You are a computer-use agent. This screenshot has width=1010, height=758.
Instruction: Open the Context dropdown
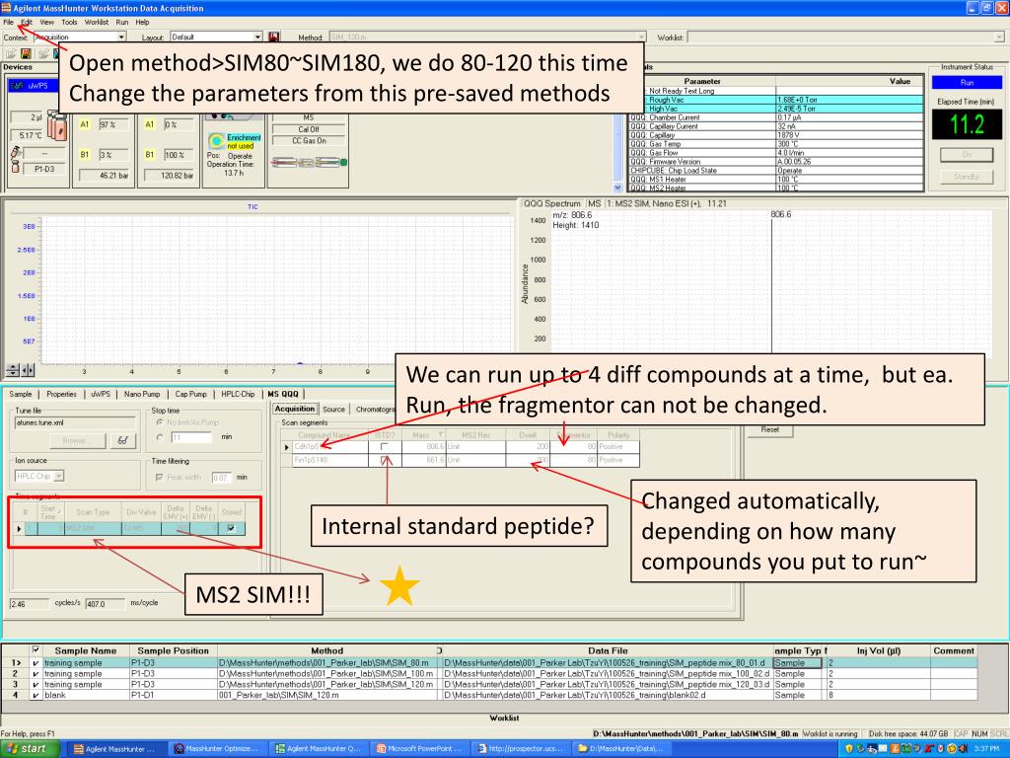pyautogui.click(x=121, y=37)
